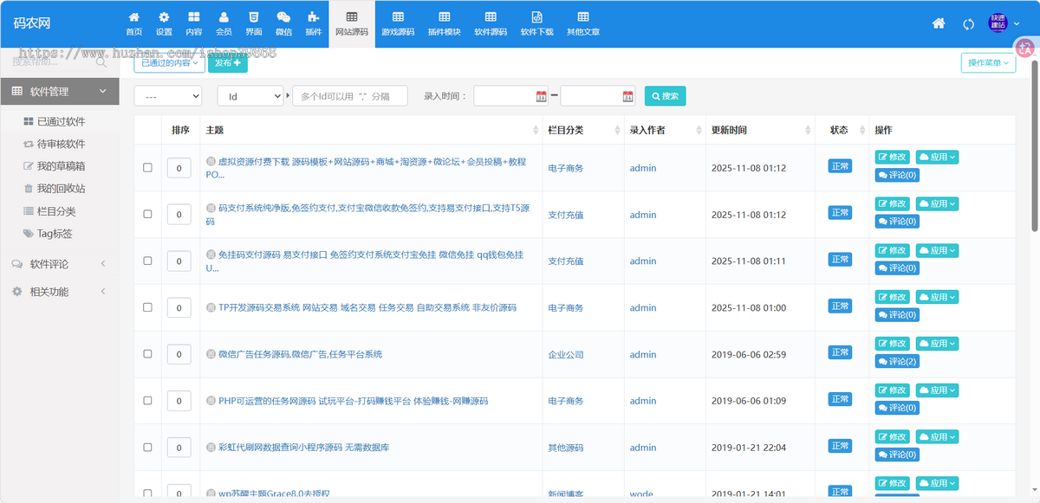The height and width of the screenshot is (503, 1040).
Task: Tick the checkbox for 码支付系统纯净版 row
Action: pos(147,215)
